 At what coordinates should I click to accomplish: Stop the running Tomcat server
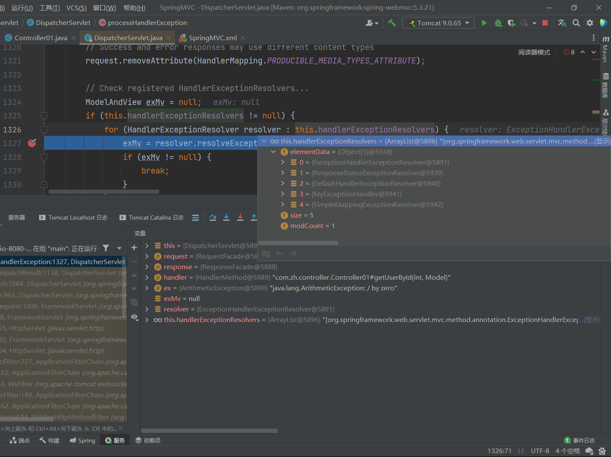point(545,23)
